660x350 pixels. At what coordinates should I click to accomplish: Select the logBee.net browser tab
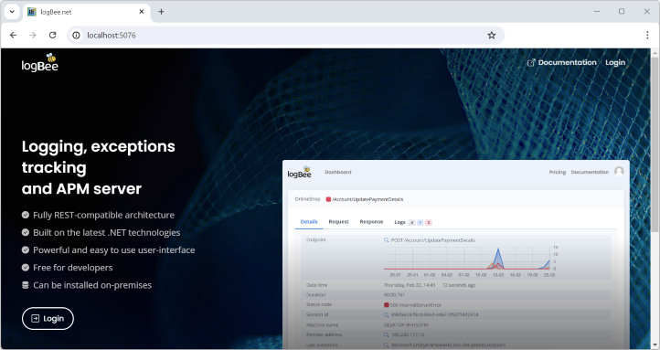click(86, 12)
